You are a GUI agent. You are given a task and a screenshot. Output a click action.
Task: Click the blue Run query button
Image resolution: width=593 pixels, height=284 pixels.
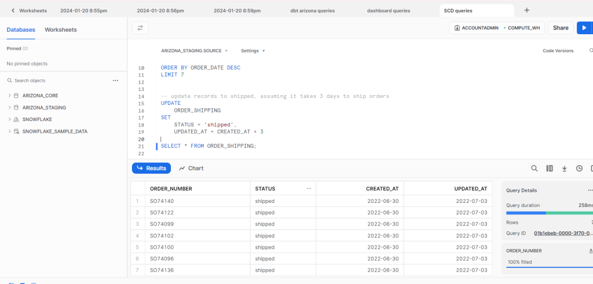[x=584, y=28]
